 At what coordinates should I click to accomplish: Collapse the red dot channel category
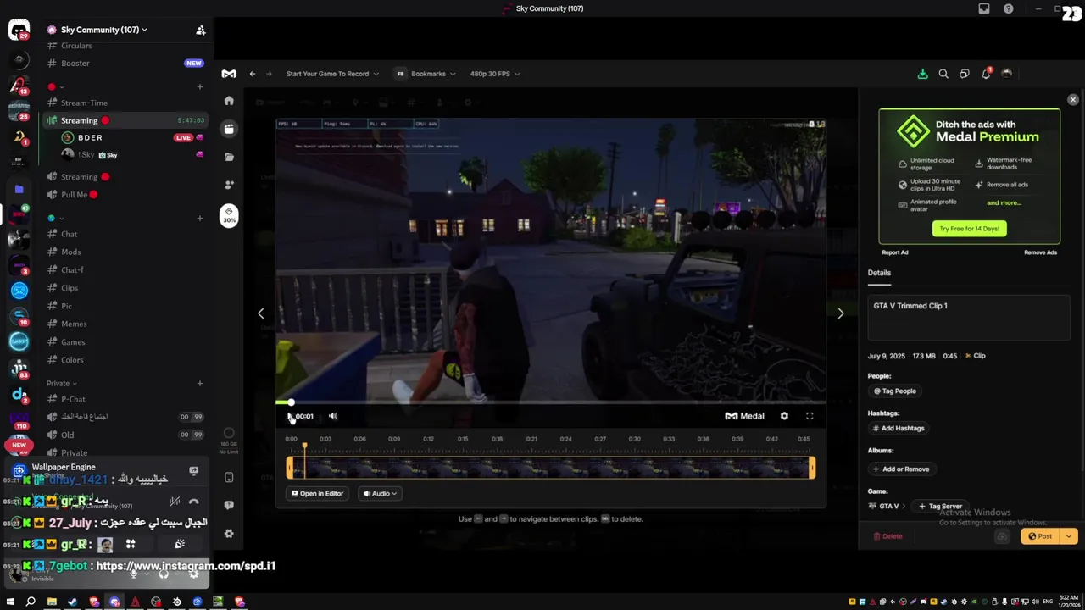56,86
